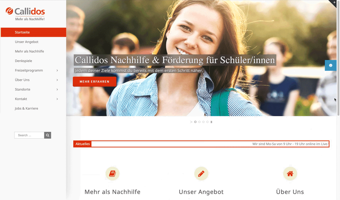
Task: Click into the Search input field
Action: click(x=29, y=135)
